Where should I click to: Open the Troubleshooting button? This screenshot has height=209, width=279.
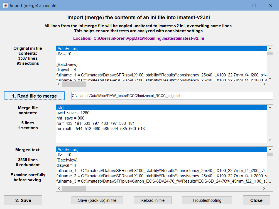coord(207,200)
